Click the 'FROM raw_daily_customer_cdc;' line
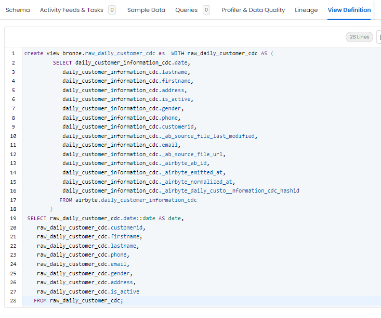The image size is (381, 318). tap(78, 300)
